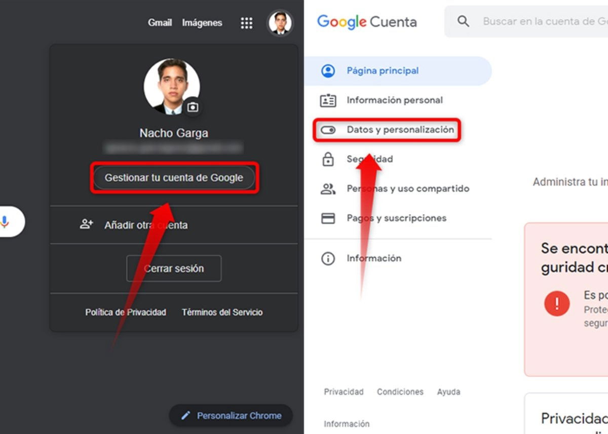Viewport: 608px width, 434px height.
Task: Open Gestionar tu cuenta de Google
Action: click(x=174, y=178)
